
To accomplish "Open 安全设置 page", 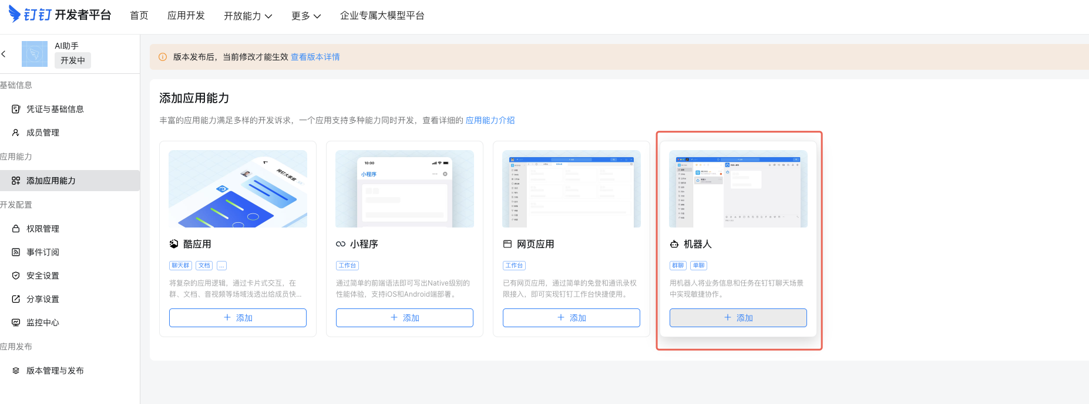I will [x=42, y=276].
